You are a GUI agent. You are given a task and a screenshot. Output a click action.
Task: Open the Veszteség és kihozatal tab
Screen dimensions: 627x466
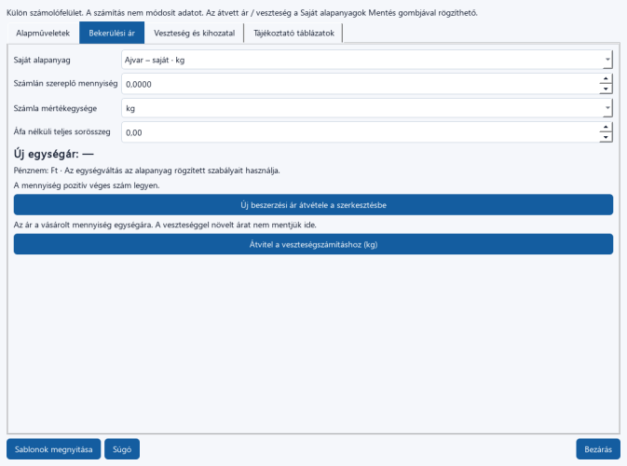tap(195, 34)
